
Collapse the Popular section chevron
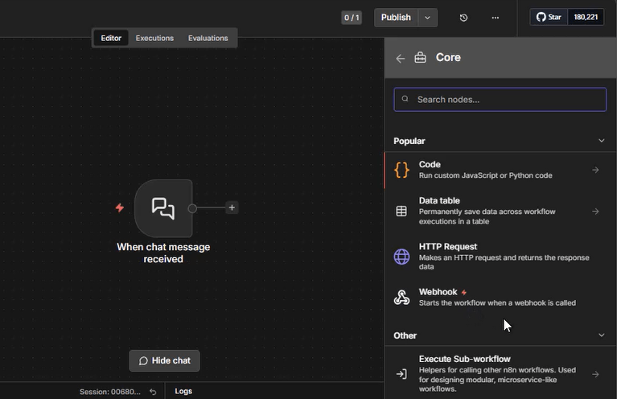click(x=601, y=141)
